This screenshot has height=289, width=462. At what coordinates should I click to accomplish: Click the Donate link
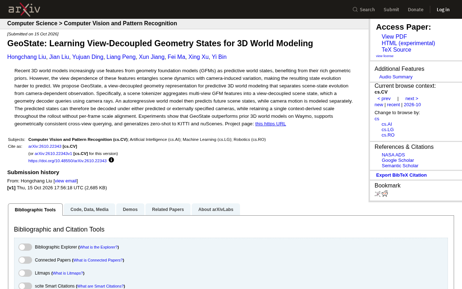click(415, 9)
